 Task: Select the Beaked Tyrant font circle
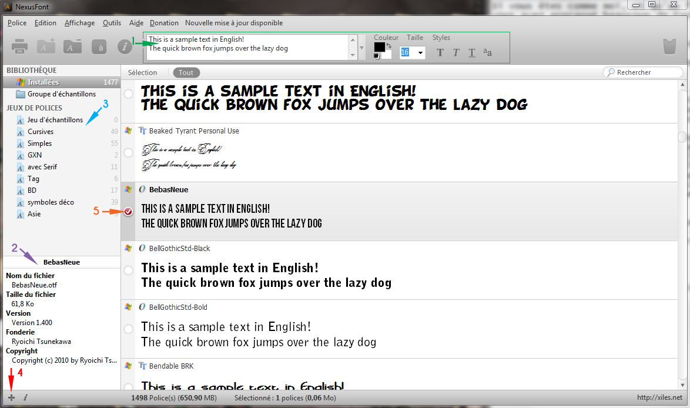click(x=128, y=153)
